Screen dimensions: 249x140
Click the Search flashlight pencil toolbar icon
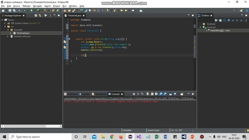pyautogui.click(x=74, y=10)
